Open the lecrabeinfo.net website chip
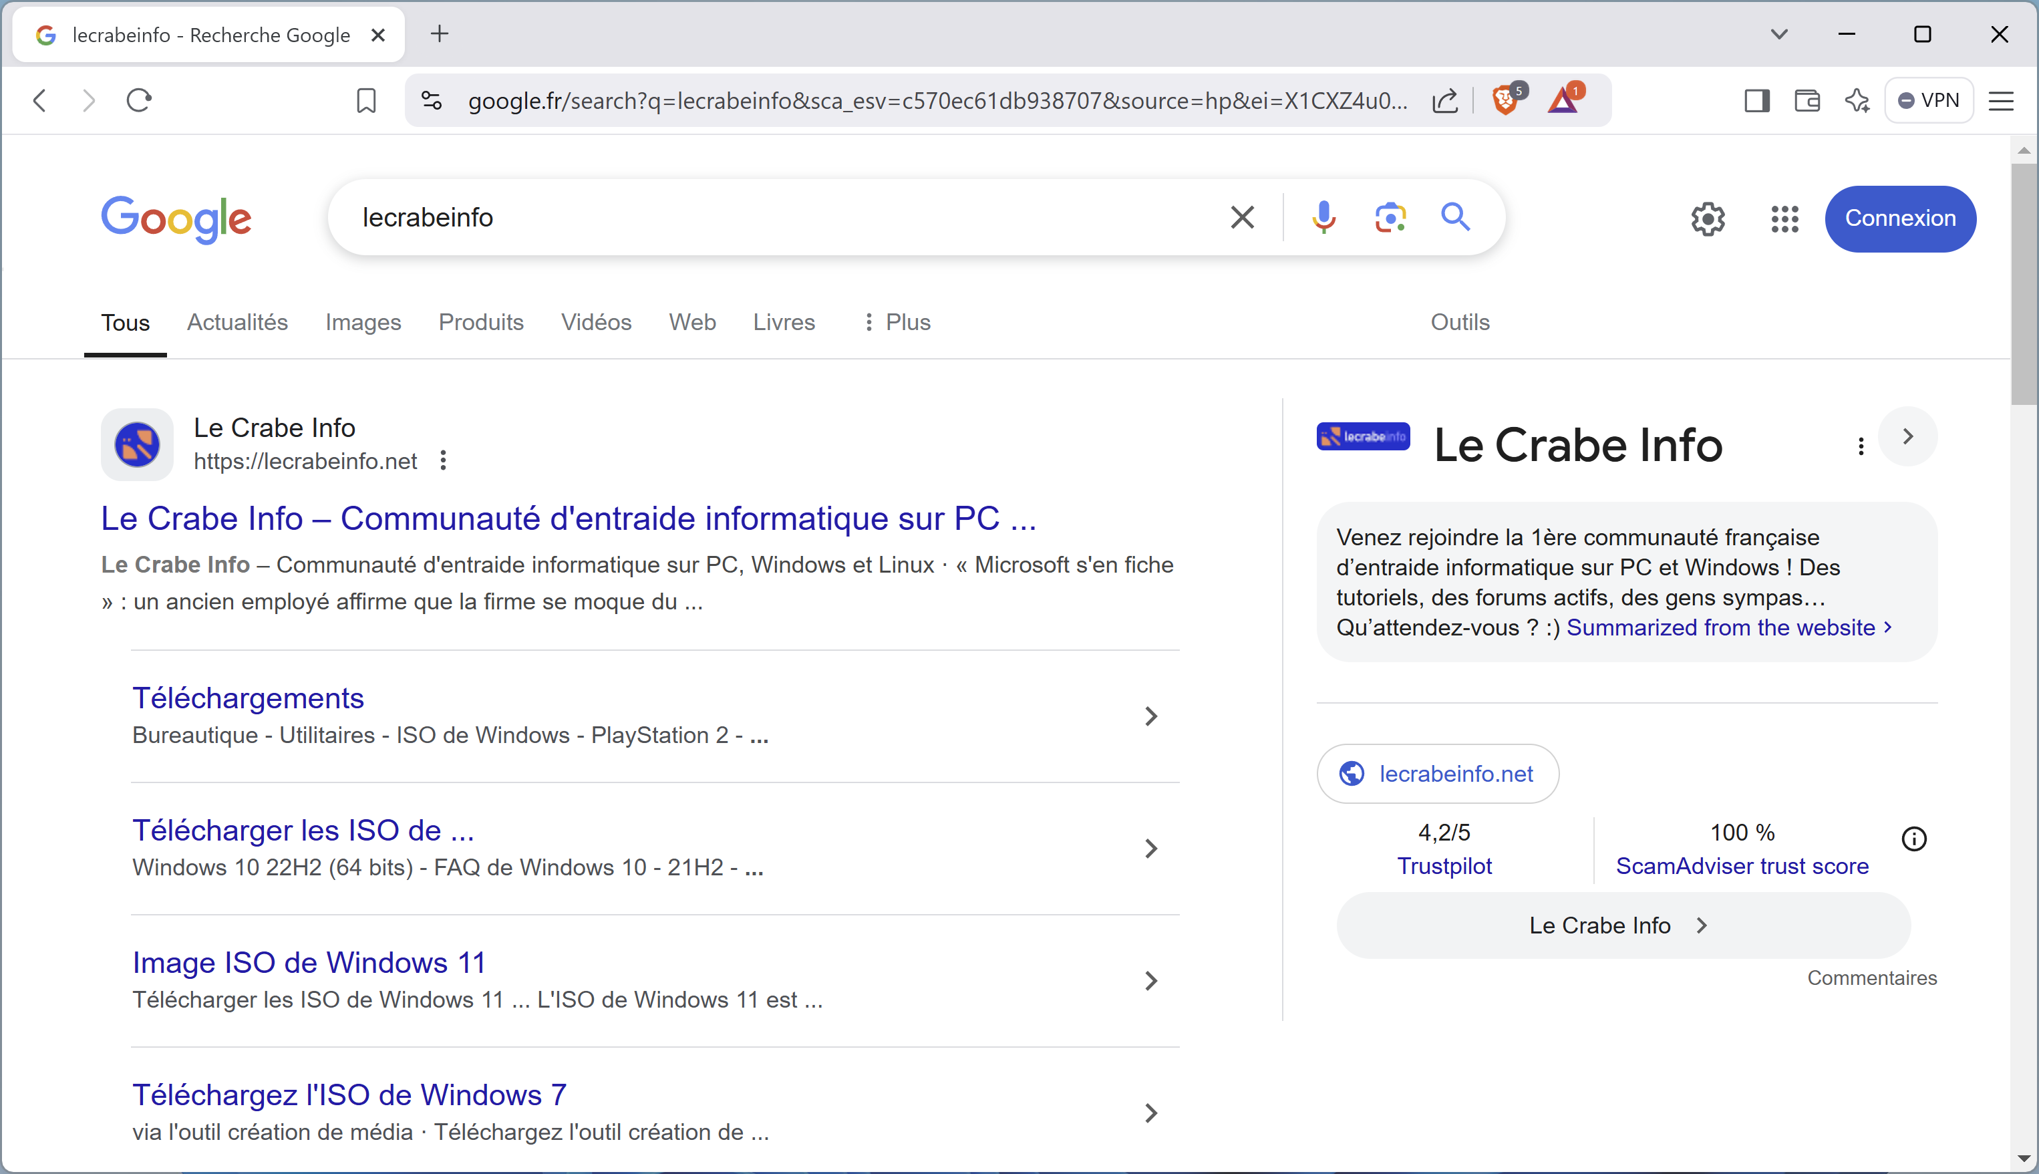Image resolution: width=2039 pixels, height=1174 pixels. 1437,773
